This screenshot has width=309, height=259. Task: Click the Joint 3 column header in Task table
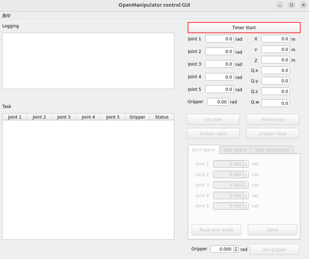click(64, 117)
